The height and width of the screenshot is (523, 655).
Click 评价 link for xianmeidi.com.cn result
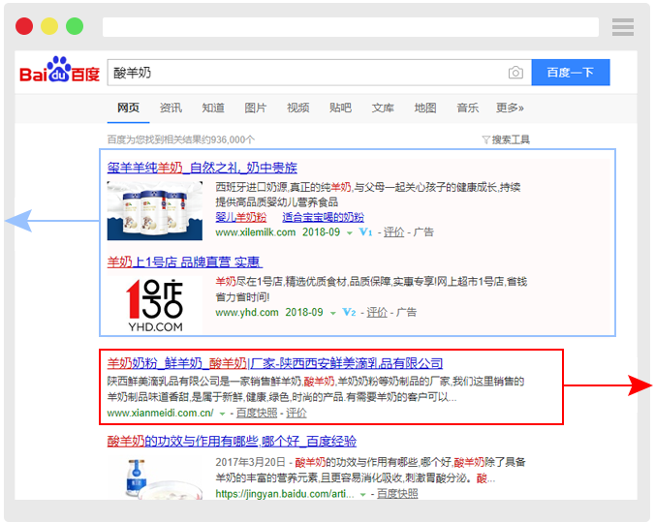(296, 413)
